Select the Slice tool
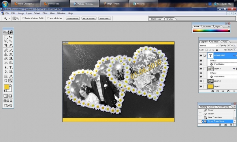This screenshot has width=237, height=142. pos(10,45)
